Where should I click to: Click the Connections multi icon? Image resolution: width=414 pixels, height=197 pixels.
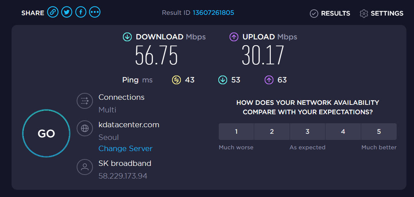(85, 101)
